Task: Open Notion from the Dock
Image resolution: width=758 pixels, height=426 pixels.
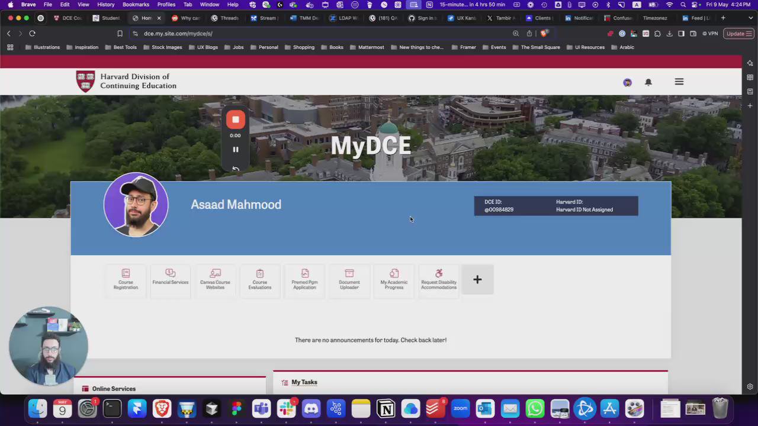Action: [386, 409]
